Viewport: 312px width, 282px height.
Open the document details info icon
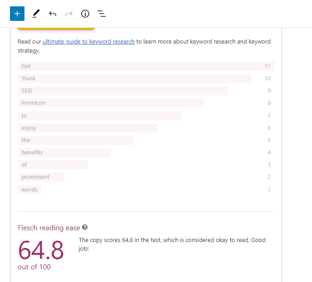coord(85,14)
